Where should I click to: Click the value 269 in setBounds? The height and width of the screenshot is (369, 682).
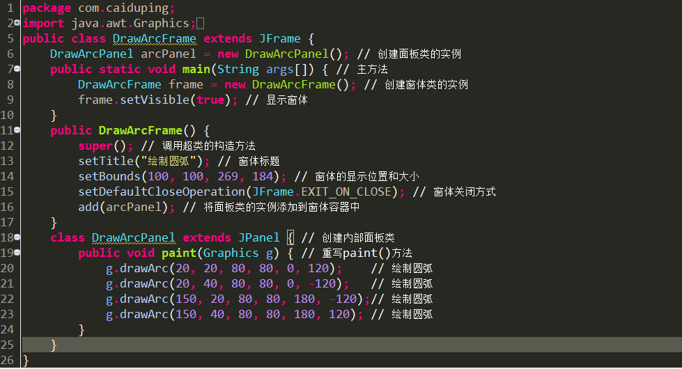228,176
